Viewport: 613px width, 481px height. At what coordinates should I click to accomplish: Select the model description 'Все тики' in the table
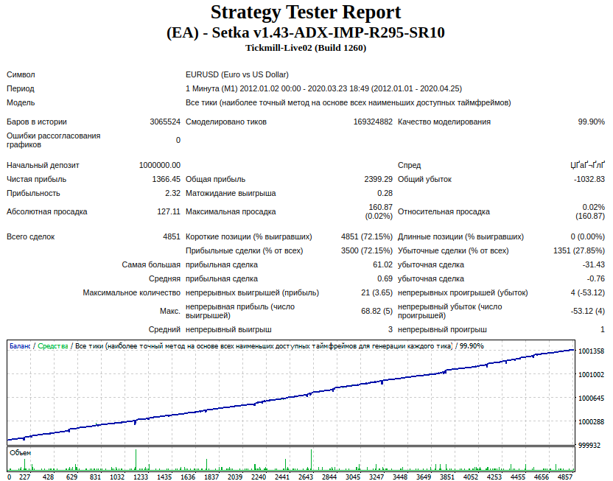click(348, 103)
